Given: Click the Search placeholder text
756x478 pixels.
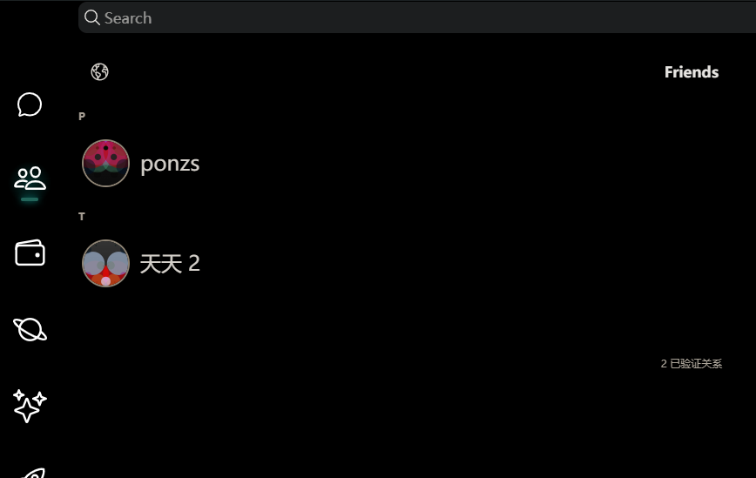Looking at the screenshot, I should (128, 18).
